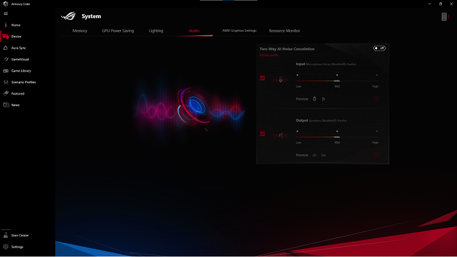Show Output noise cancelation info
457x257 pixels.
(376, 154)
